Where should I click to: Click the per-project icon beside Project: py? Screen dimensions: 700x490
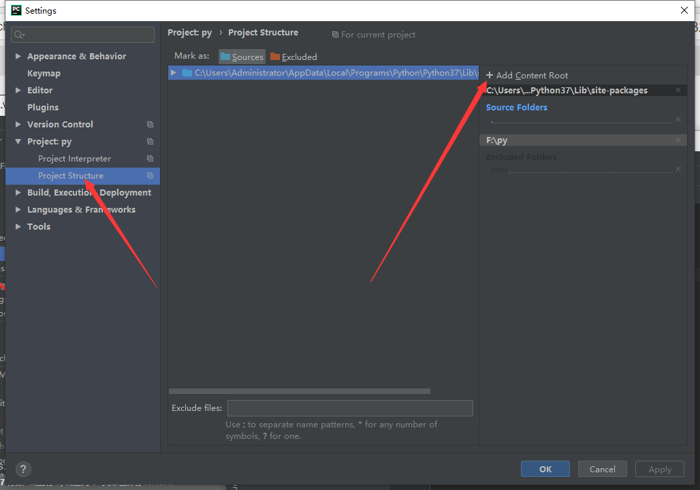[x=150, y=142]
